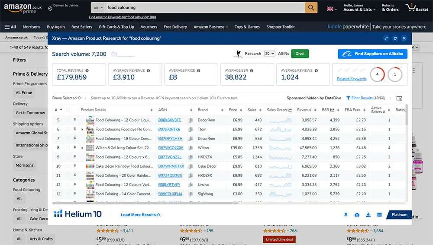Click the circular gauge showing 4
Image resolution: width=433 pixels, height=245 pixels.
tap(377, 74)
